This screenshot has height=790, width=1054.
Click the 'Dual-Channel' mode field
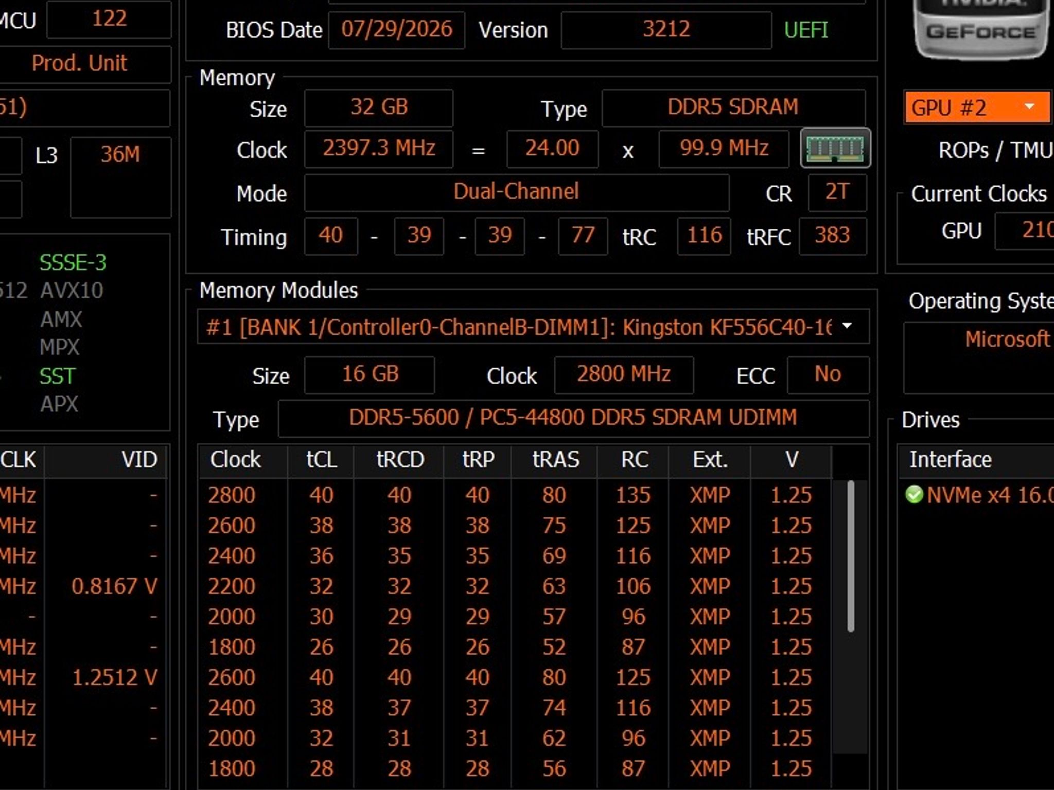(516, 192)
